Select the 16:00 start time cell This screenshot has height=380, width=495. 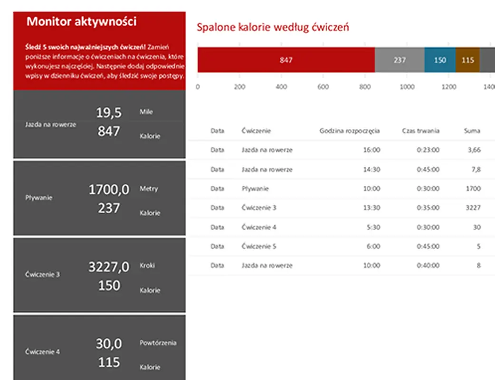coord(371,150)
